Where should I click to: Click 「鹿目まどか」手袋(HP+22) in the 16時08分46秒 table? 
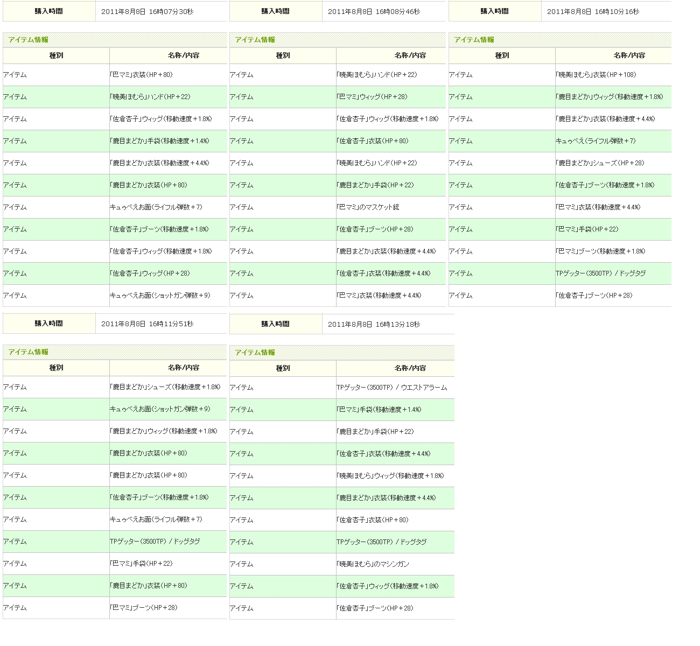tap(375, 185)
